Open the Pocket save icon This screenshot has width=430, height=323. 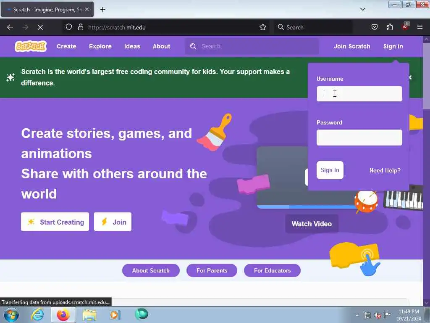point(375,27)
